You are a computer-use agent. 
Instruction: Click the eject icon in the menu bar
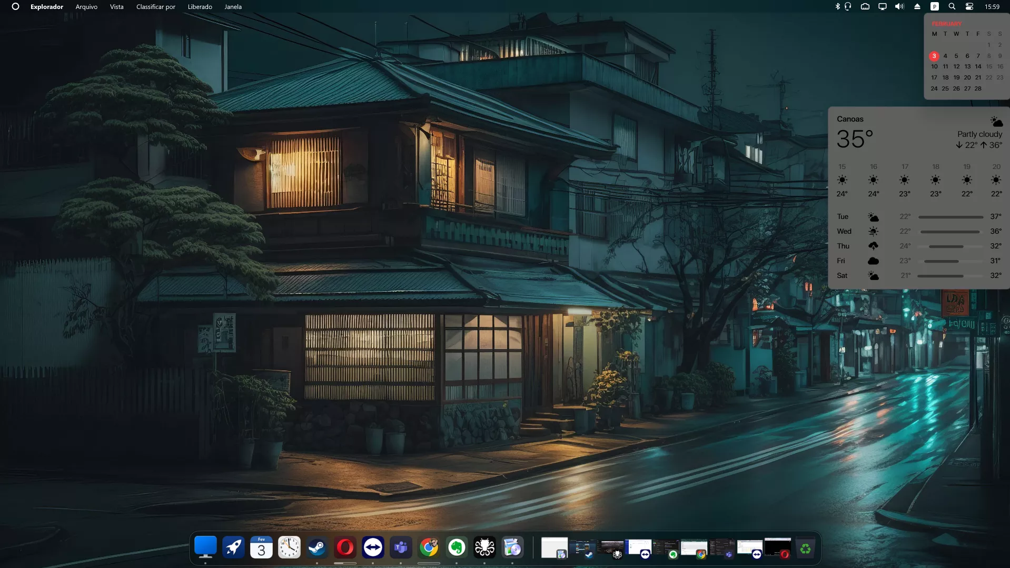tap(917, 6)
